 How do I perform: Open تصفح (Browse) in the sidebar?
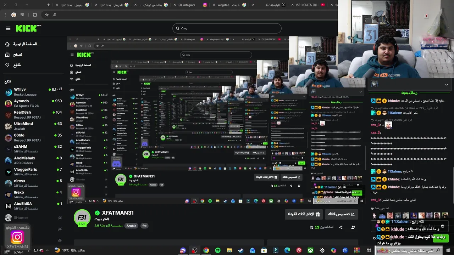tap(13, 55)
